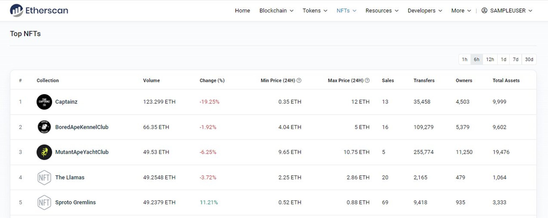Go to the Home page

tap(242, 10)
